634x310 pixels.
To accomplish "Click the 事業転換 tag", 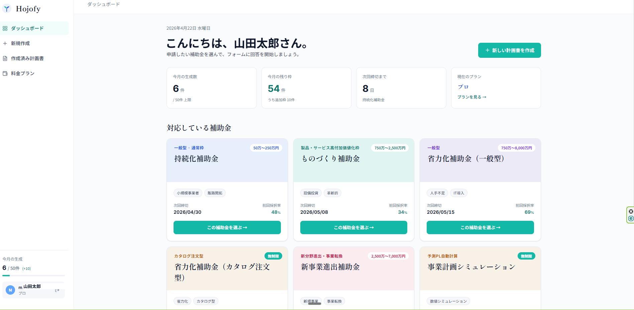I will point(334,301).
